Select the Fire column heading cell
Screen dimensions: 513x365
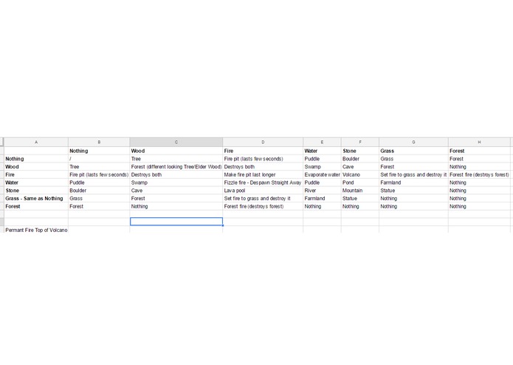pos(263,151)
